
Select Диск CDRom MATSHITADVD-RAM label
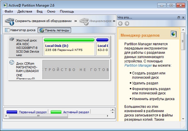click(x=28, y=71)
